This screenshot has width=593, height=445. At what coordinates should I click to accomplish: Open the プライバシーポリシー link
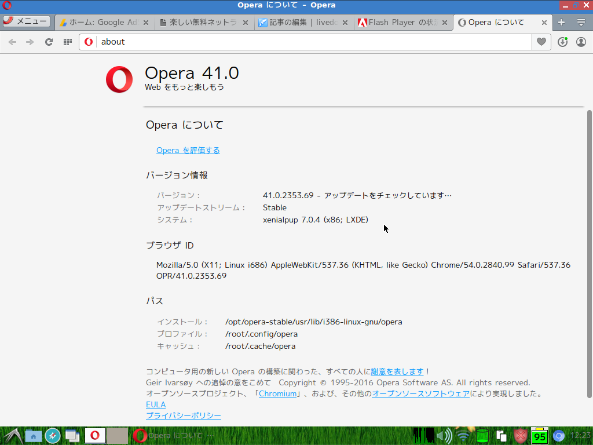coord(184,415)
